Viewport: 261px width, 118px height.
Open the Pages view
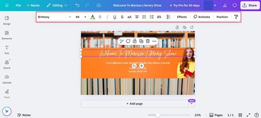[216, 115]
